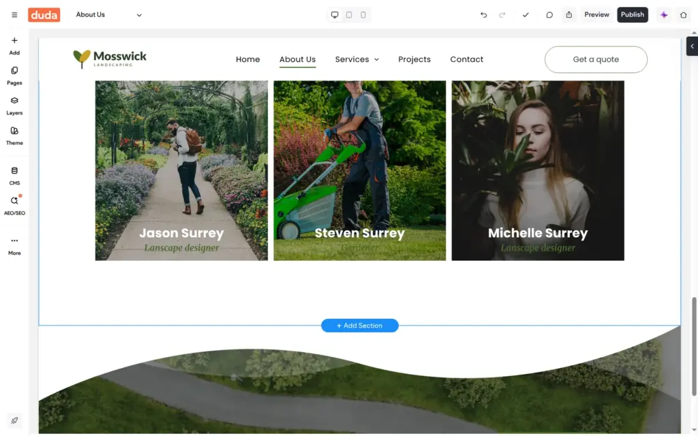This screenshot has width=698, height=436.
Task: Open the comments bubble
Action: 549,15
